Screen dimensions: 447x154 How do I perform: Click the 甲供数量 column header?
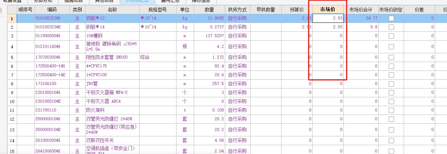click(266, 10)
